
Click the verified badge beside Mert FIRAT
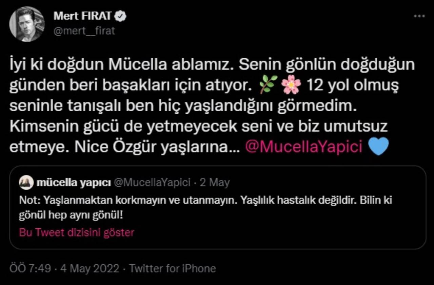click(121, 16)
